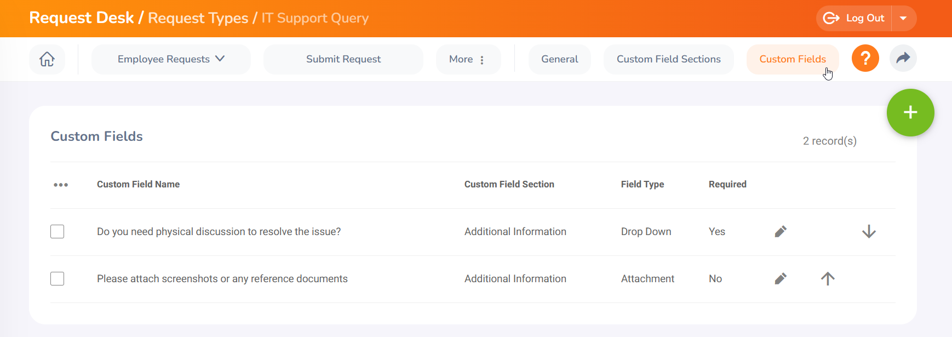952x337 pixels.
Task: Select the Custom Fields tab
Action: coord(792,59)
